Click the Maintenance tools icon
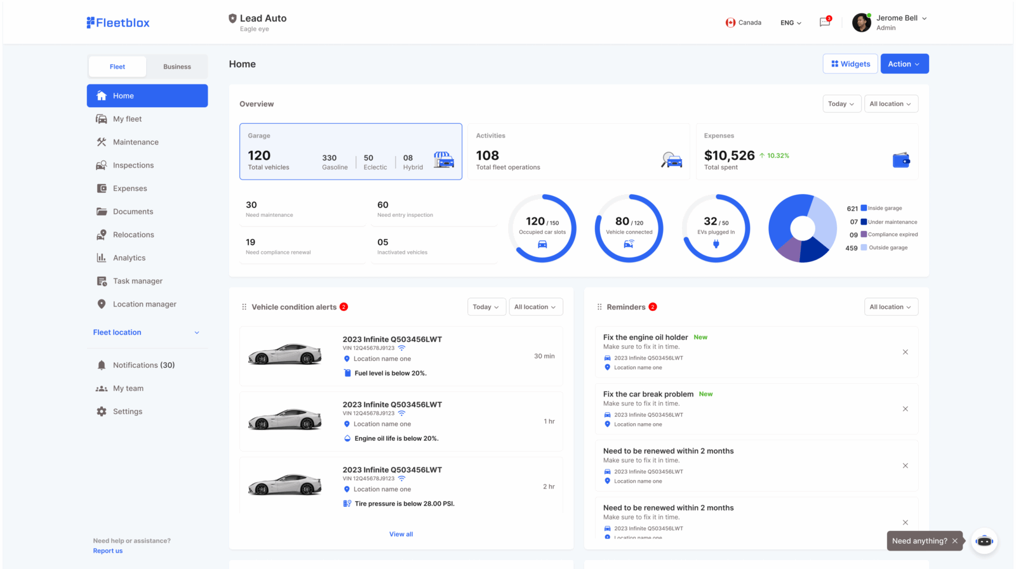Image resolution: width=1016 pixels, height=569 pixels. coord(102,142)
